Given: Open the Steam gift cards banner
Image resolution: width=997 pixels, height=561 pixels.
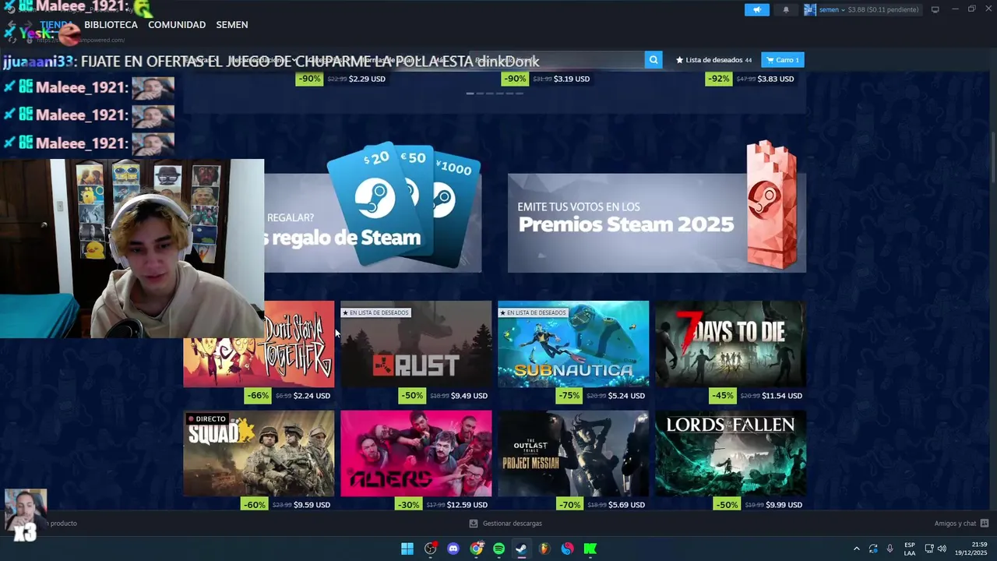Looking at the screenshot, I should tap(372, 222).
